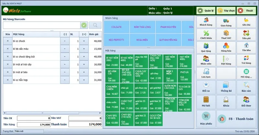This screenshot has width=259, height=135.
Task: Remove bi mút al béo row
Action: [x=8, y=72]
